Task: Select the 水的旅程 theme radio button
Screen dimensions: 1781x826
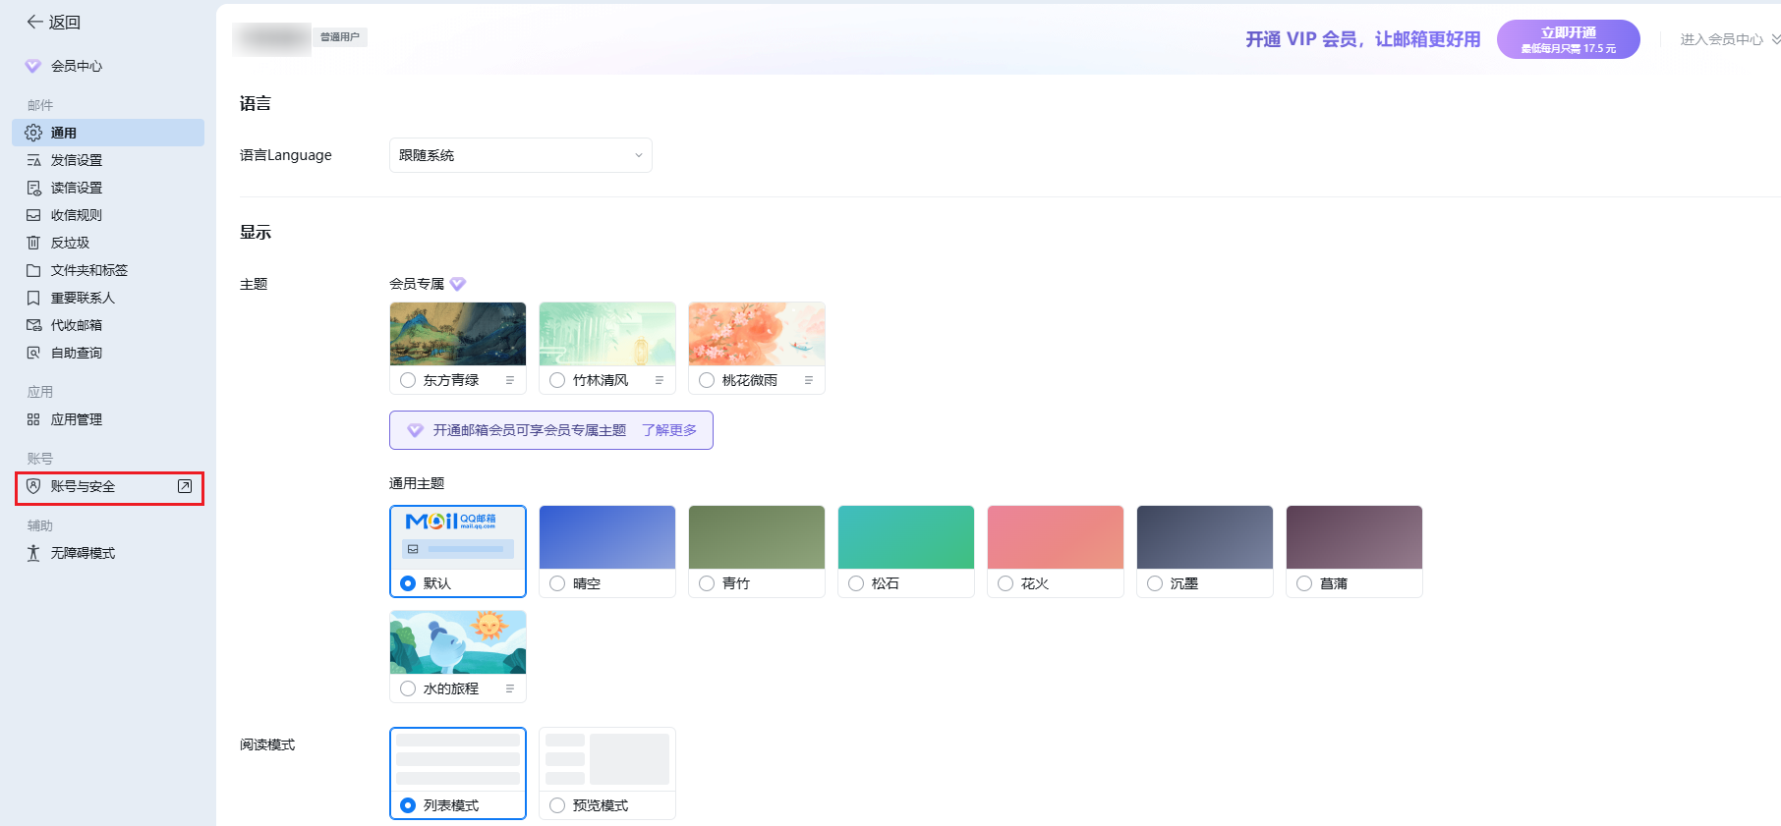Action: (408, 688)
